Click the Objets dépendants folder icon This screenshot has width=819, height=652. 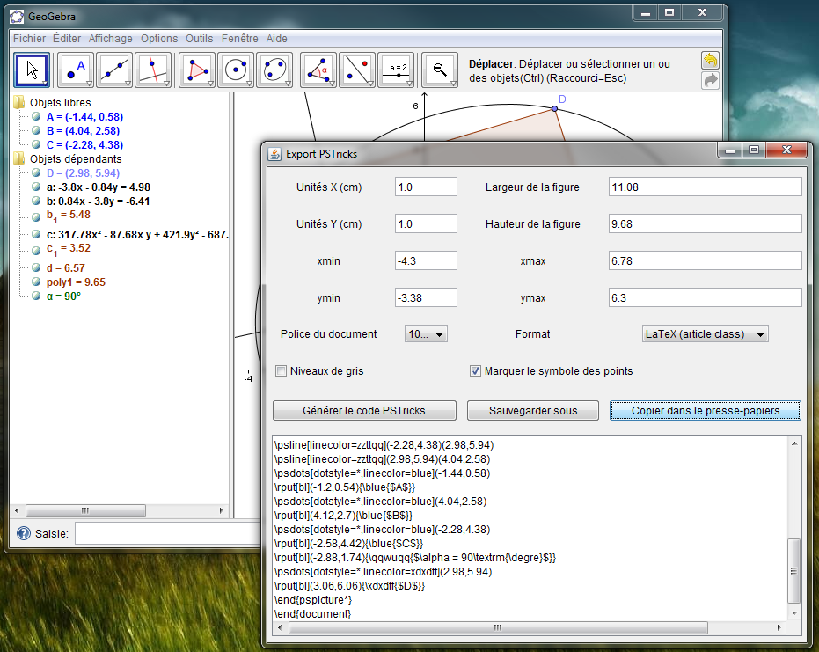(x=18, y=158)
